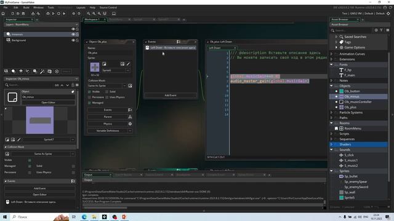The width and height of the screenshot is (394, 221).
Task: Click Asset Browser search field
Action: coord(352,30)
